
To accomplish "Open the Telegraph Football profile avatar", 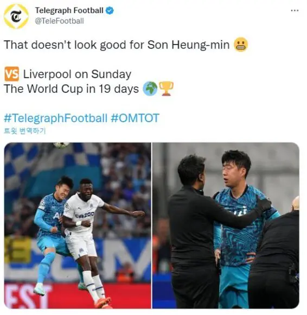I will coord(16,16).
